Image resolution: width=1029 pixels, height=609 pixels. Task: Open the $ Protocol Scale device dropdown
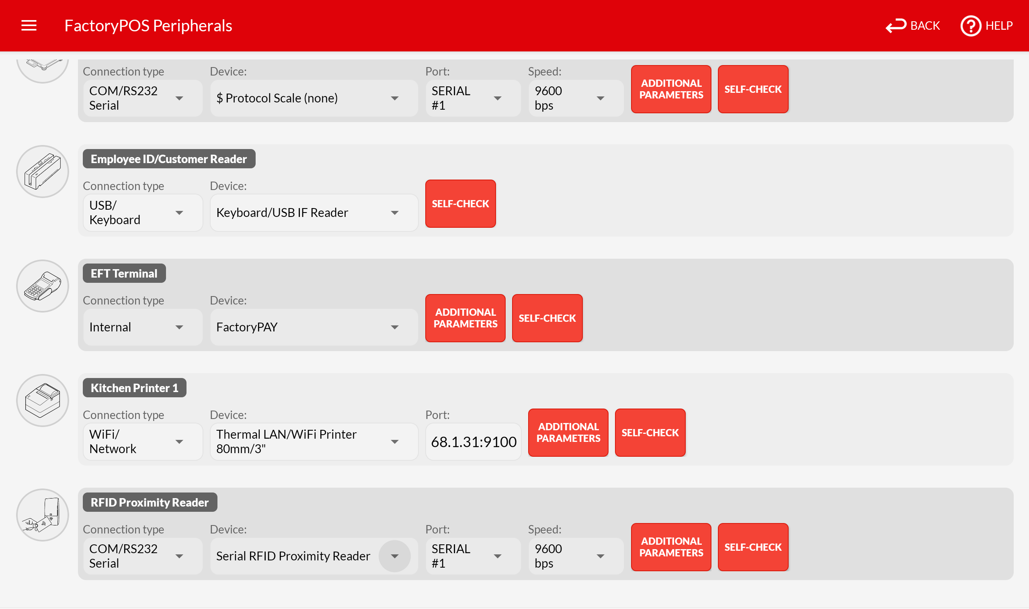(314, 98)
